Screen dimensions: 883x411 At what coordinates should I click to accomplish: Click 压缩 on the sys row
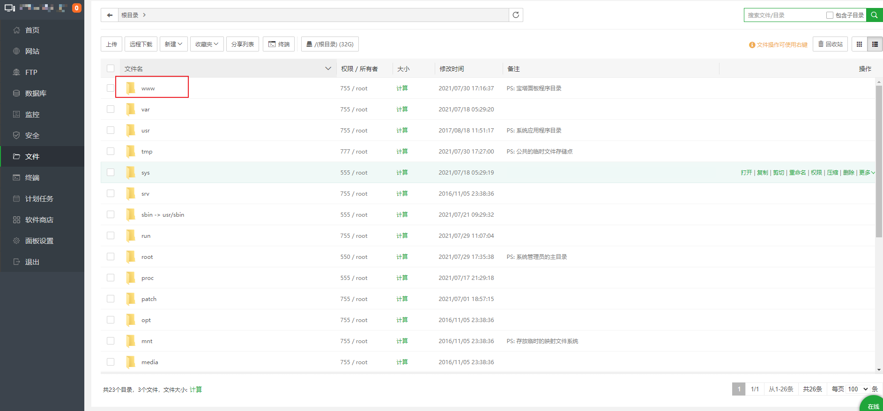click(x=832, y=172)
